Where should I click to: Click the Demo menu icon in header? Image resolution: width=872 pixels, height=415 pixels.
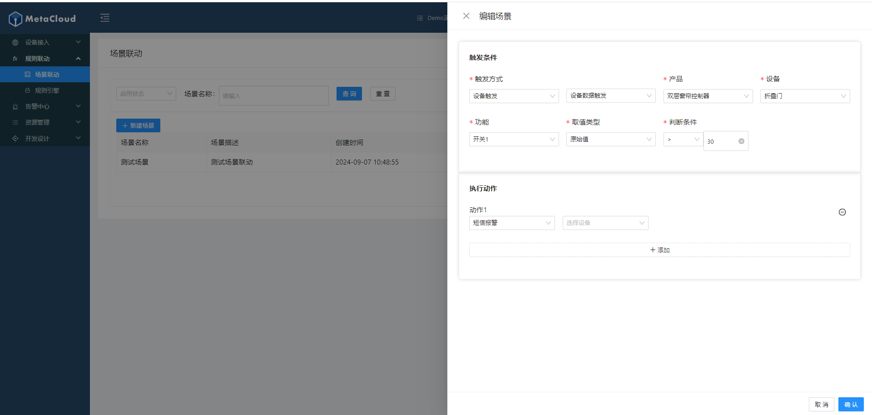(420, 18)
